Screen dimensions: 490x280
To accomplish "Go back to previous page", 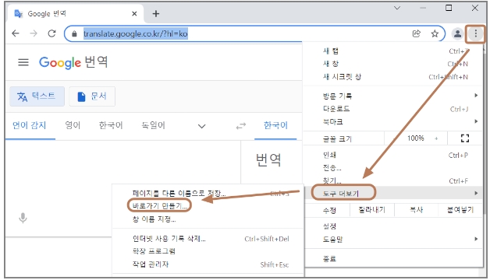I will click(x=16, y=33).
